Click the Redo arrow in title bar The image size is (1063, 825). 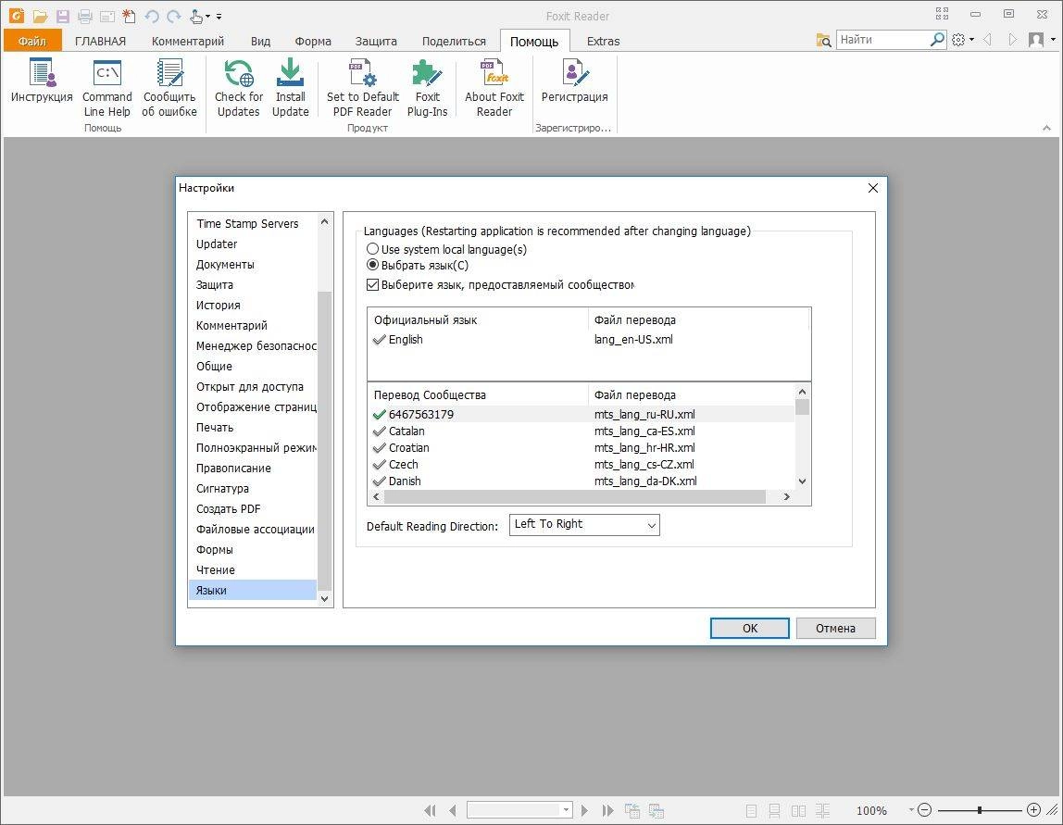coord(174,17)
